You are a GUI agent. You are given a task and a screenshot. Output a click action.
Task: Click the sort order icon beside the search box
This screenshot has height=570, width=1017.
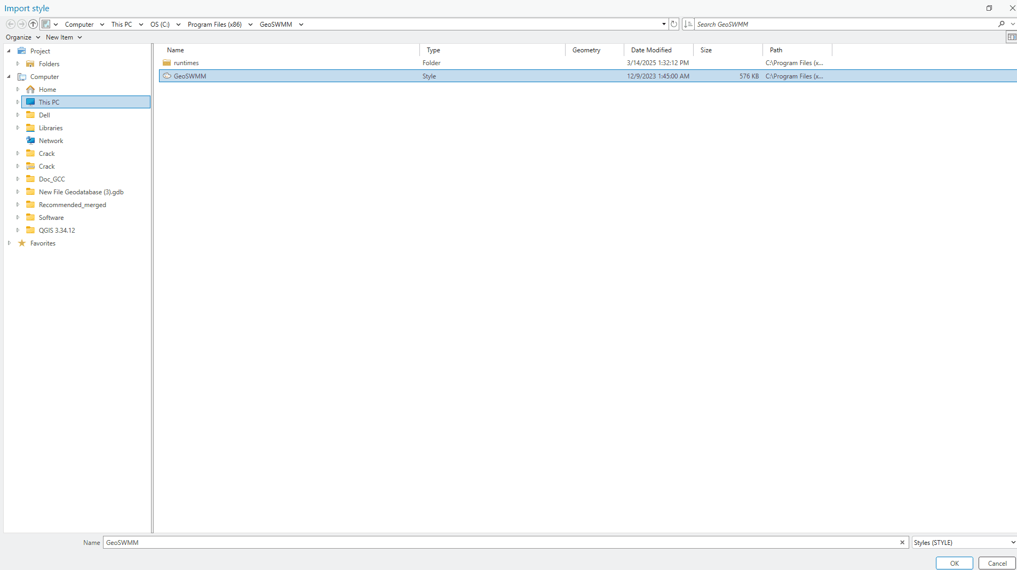[x=688, y=23]
